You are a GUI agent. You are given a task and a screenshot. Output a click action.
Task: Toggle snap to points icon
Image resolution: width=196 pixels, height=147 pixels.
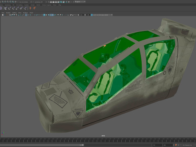point(8,2)
